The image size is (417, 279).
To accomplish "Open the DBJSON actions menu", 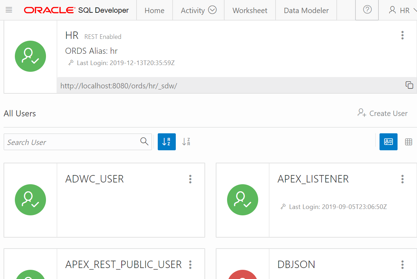I will pos(402,265).
